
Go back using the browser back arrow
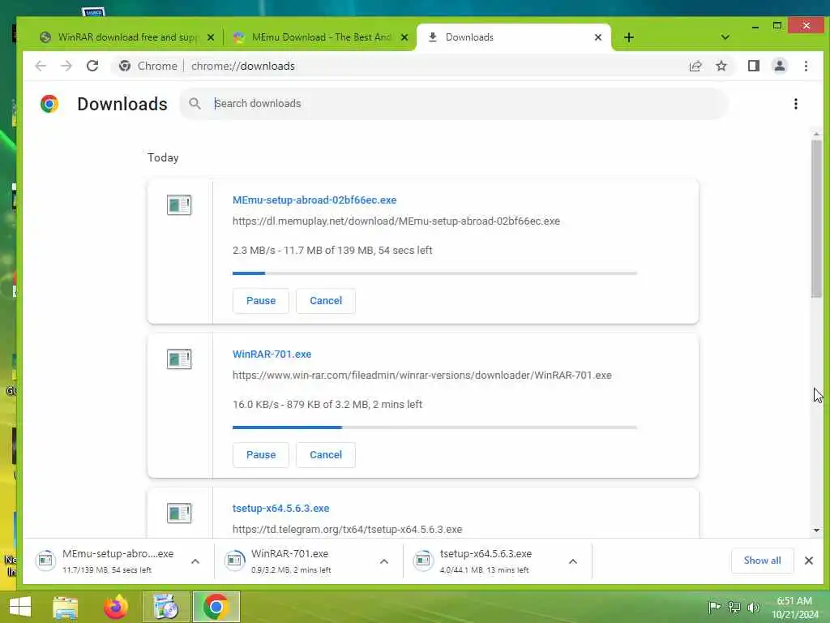(x=41, y=66)
